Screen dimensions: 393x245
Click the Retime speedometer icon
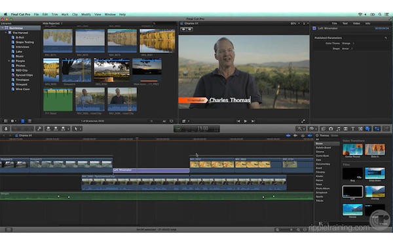pos(312,129)
